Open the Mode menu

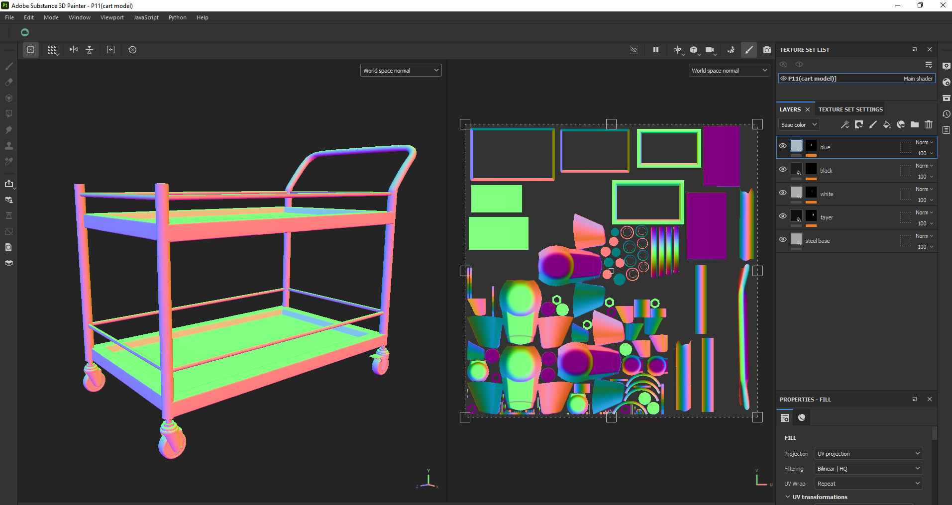point(51,17)
